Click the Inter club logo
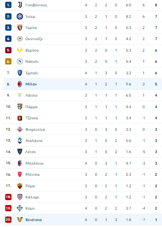 20,16
